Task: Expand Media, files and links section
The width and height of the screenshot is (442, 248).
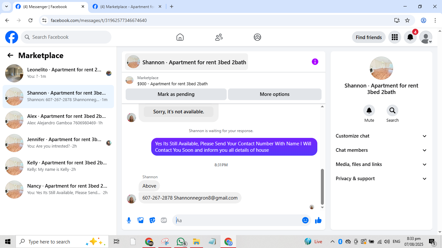Action: (381, 164)
